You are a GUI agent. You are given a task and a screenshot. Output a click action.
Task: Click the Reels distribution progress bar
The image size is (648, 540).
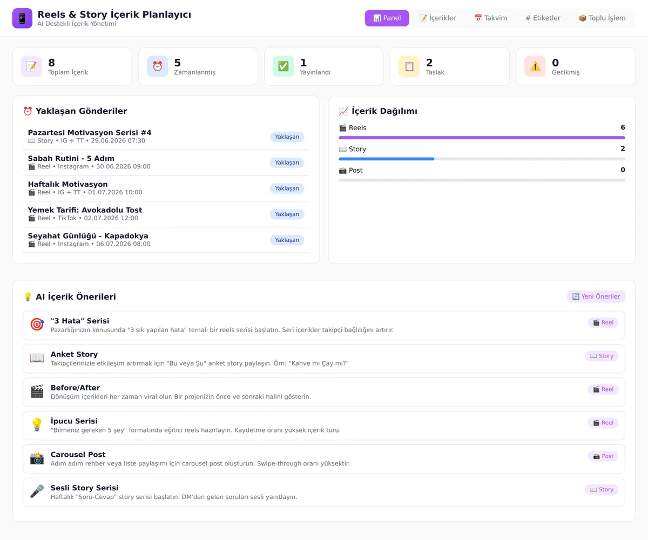coord(482,138)
